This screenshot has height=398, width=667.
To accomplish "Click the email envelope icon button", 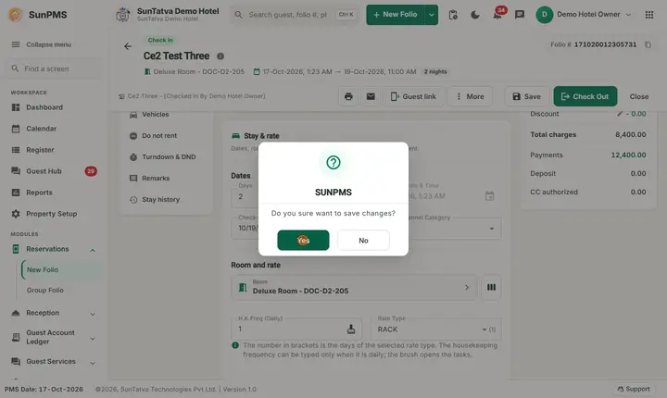I will point(371,96).
